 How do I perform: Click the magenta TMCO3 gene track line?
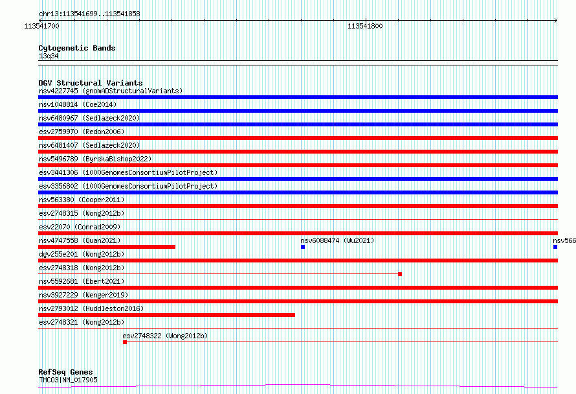click(x=298, y=386)
